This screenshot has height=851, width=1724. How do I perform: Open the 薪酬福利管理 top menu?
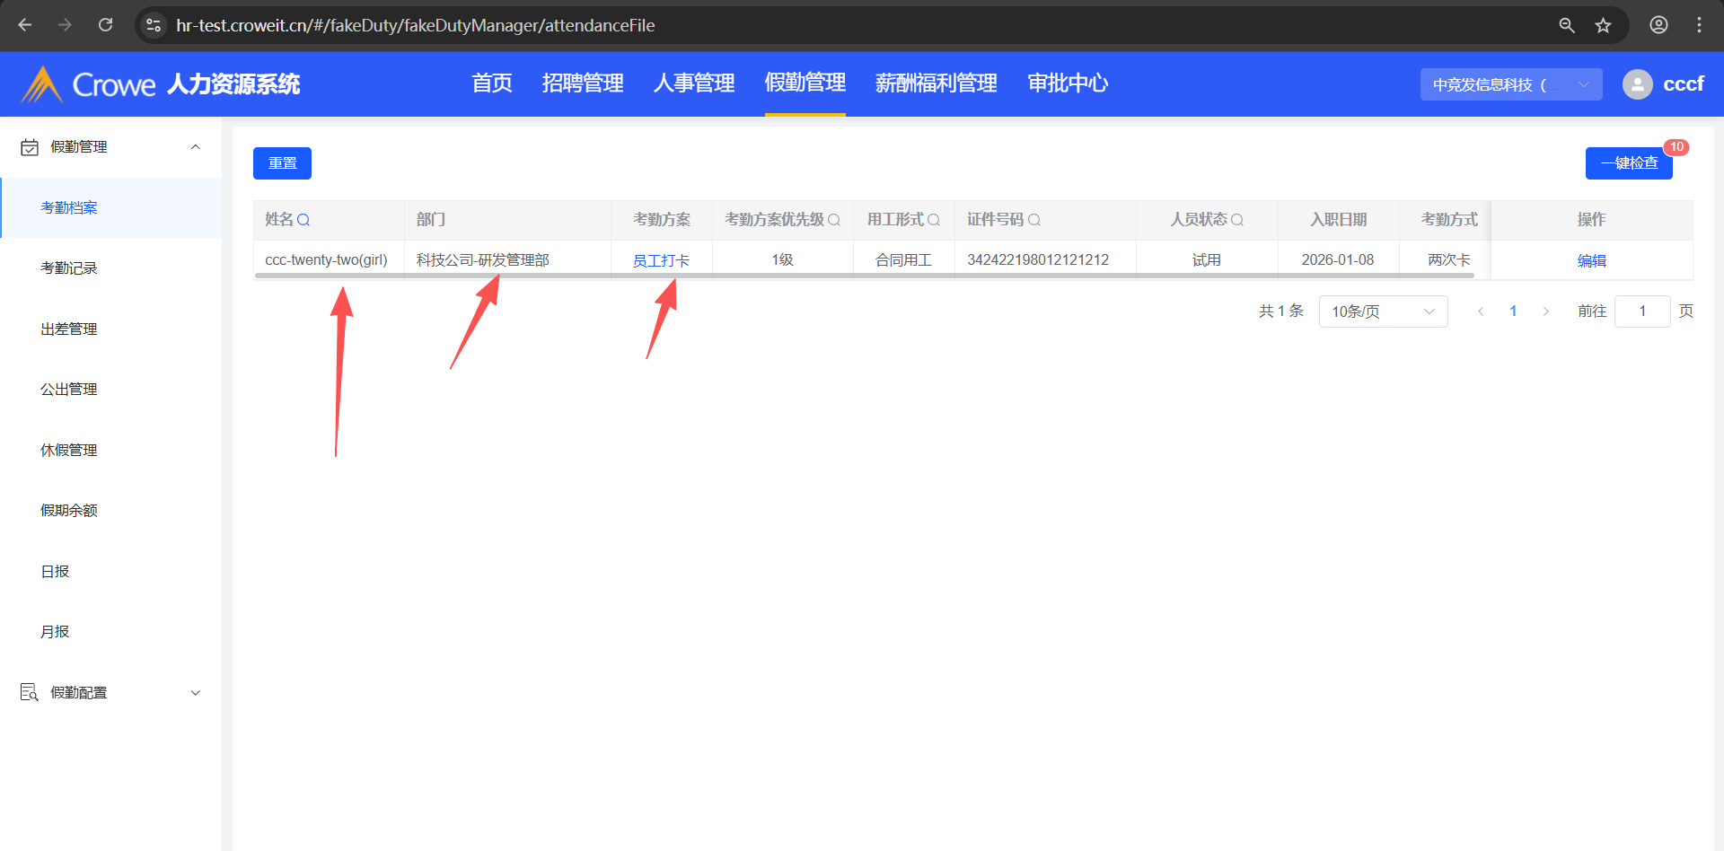click(937, 83)
